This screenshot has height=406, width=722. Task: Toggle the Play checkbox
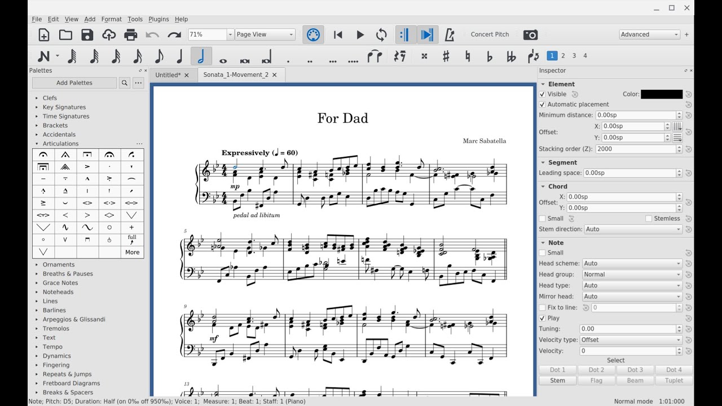coord(542,319)
